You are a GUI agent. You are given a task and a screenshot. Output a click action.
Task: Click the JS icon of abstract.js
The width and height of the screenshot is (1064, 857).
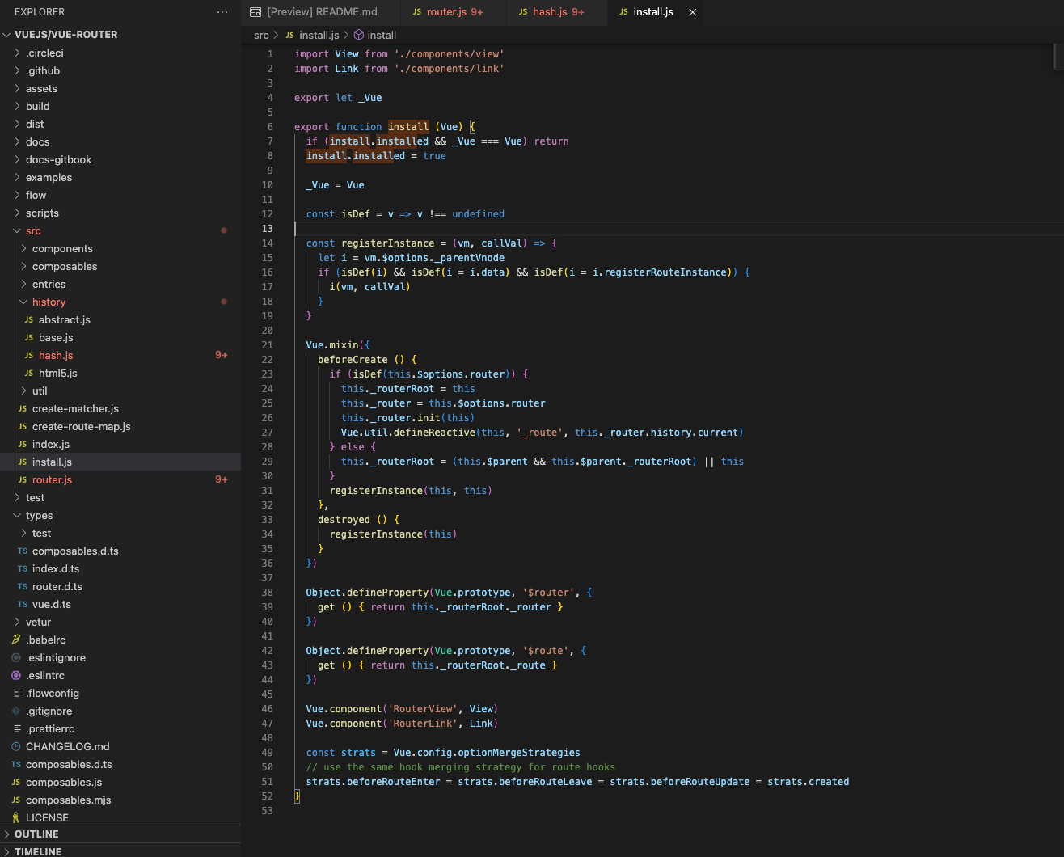tap(29, 320)
